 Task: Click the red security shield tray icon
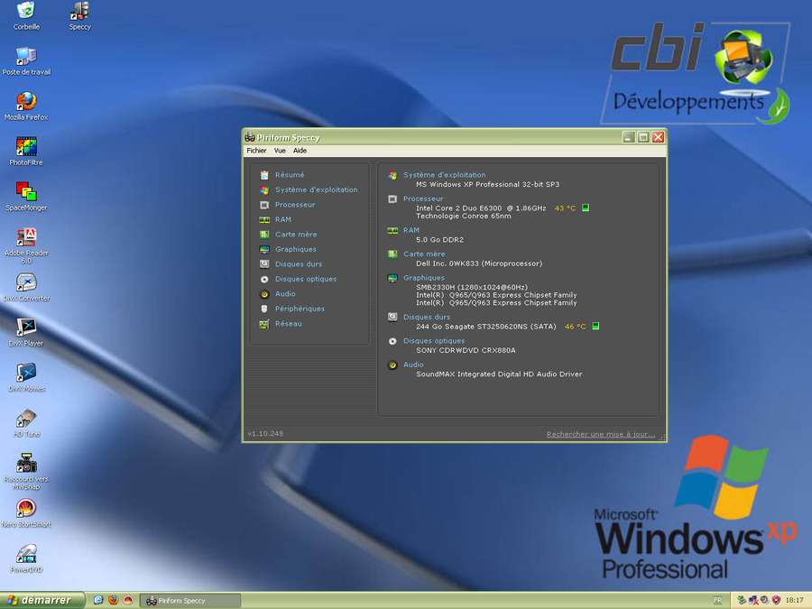click(776, 600)
